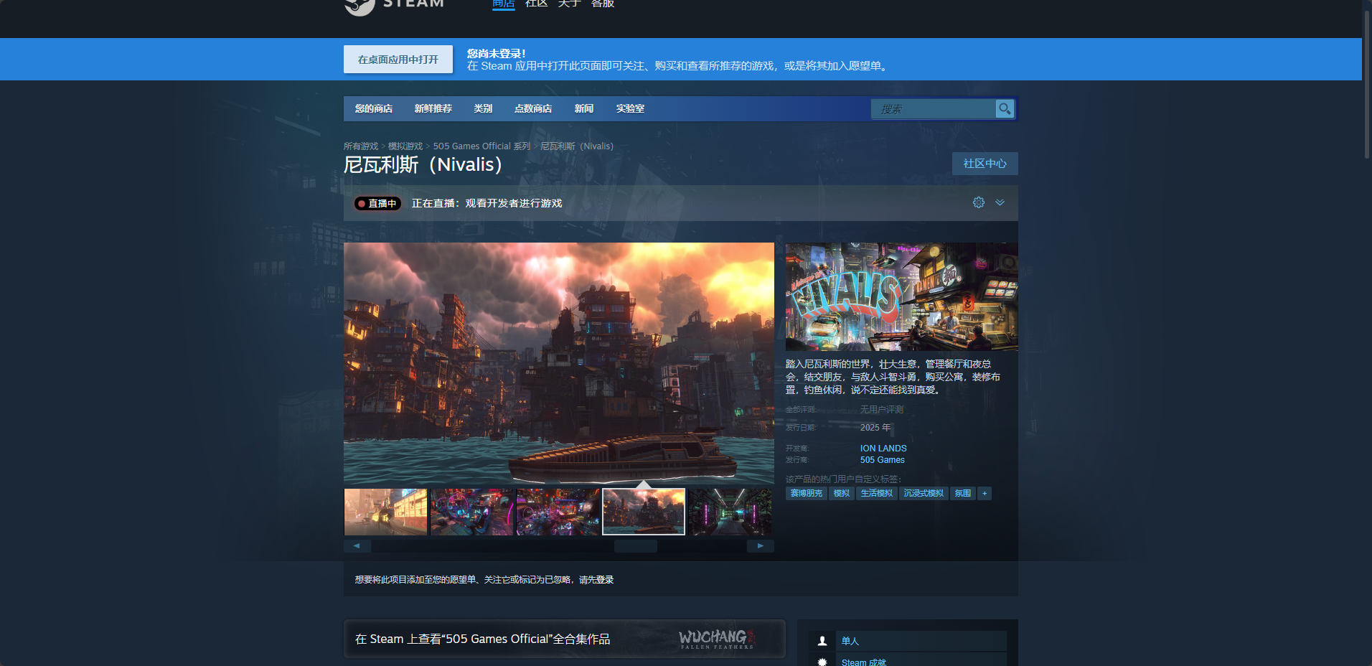The height and width of the screenshot is (666, 1372).
Task: Select the 生活模拟 tag
Action: coord(877,494)
